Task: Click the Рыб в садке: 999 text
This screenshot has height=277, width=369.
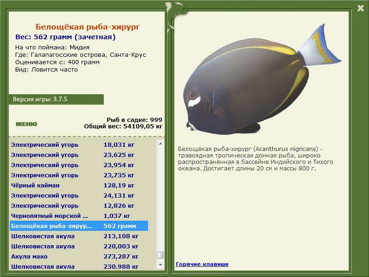Action: [134, 120]
